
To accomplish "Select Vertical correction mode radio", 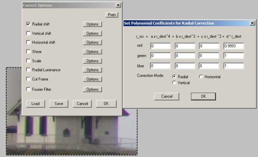I will 174,82.
